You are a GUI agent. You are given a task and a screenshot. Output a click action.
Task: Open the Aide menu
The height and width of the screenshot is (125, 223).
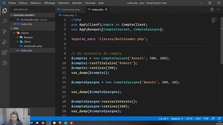pos(101,3)
